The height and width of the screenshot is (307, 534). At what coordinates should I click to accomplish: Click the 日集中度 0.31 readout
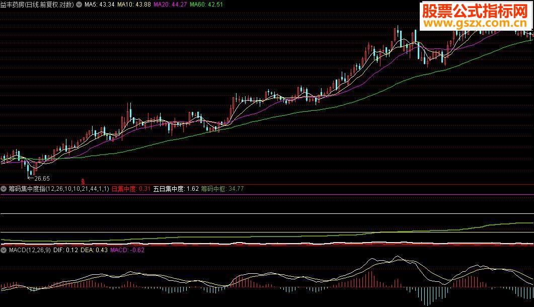pos(131,189)
